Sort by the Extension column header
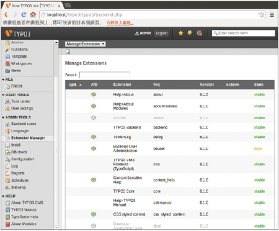The image size is (279, 231). (x=122, y=84)
